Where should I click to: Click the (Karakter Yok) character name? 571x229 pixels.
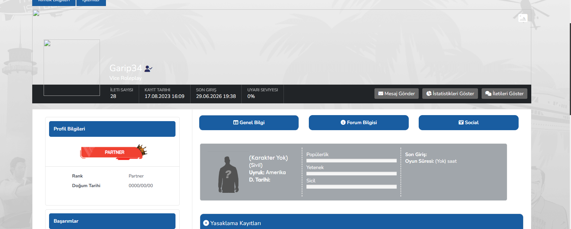coord(268,158)
